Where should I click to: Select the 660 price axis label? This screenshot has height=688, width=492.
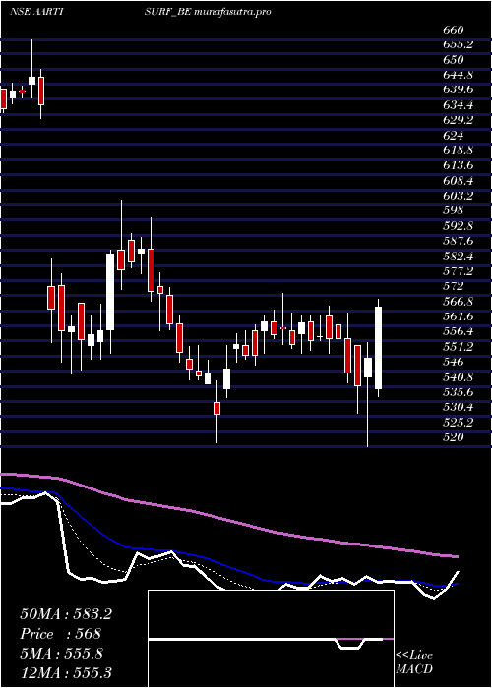pos(454,30)
